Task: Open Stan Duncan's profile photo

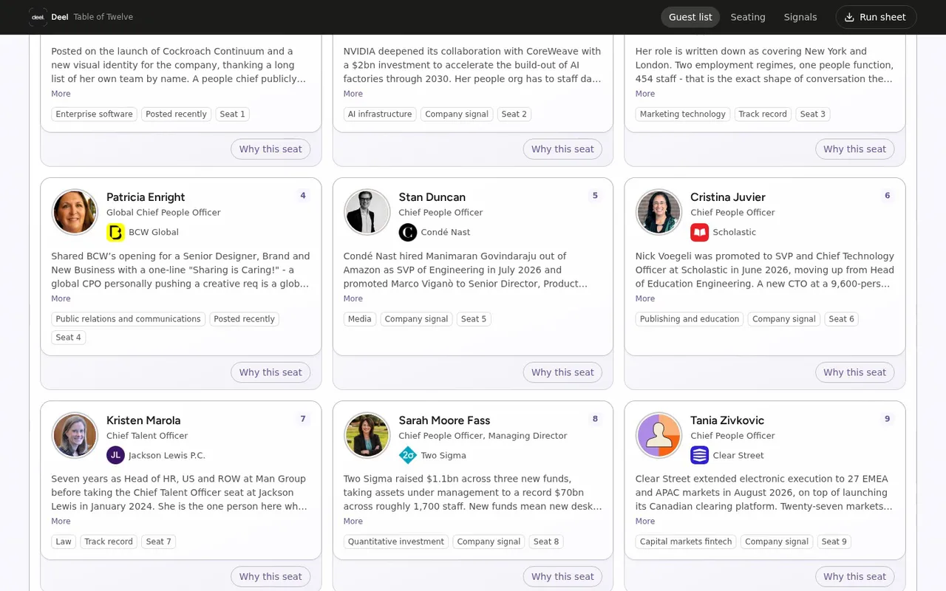Action: point(367,212)
